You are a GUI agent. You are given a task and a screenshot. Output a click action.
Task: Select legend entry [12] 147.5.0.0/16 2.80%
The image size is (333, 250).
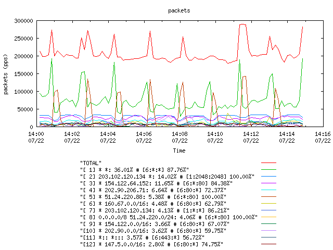pos(151,244)
